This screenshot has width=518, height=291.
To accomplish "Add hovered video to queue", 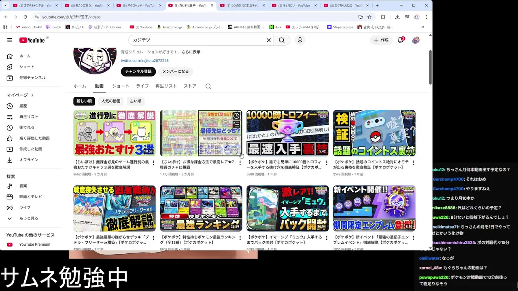I will 236,124.
